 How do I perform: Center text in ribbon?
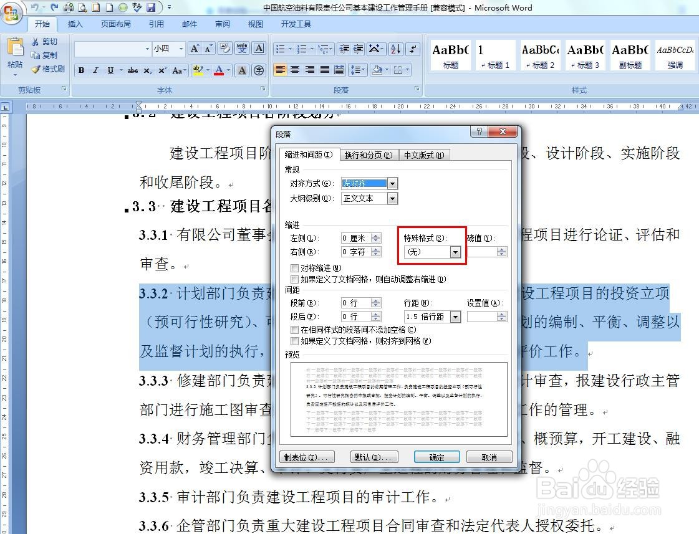click(x=295, y=70)
